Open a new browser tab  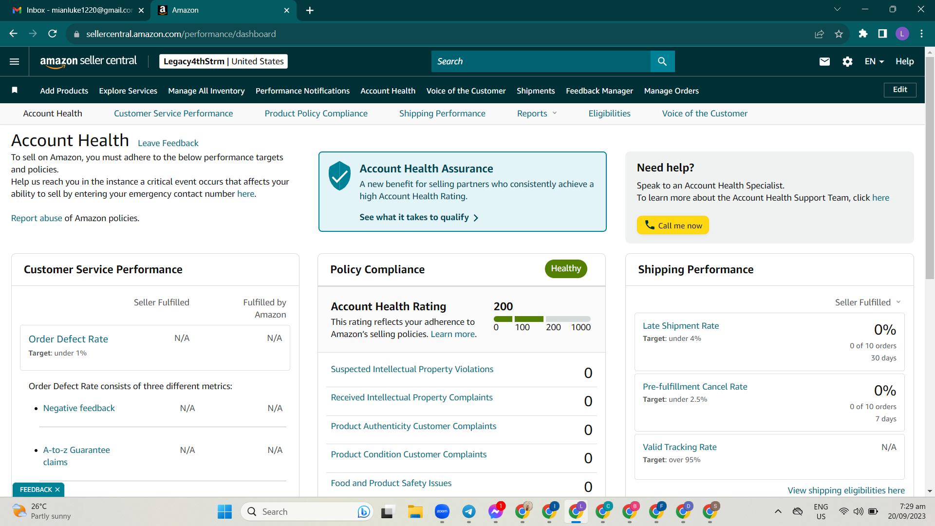pos(310,10)
